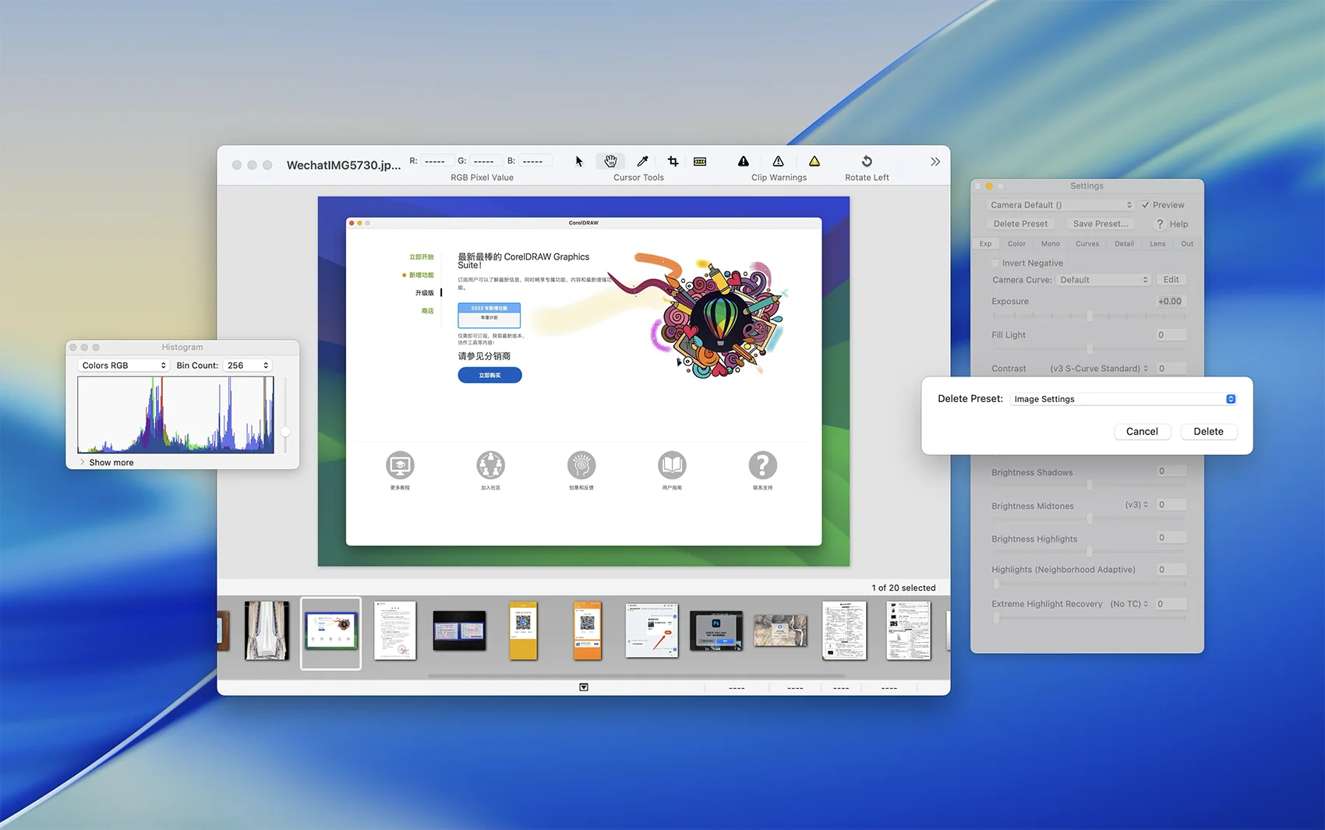Switch to the Curves tab
This screenshot has height=830, width=1325.
1086,244
